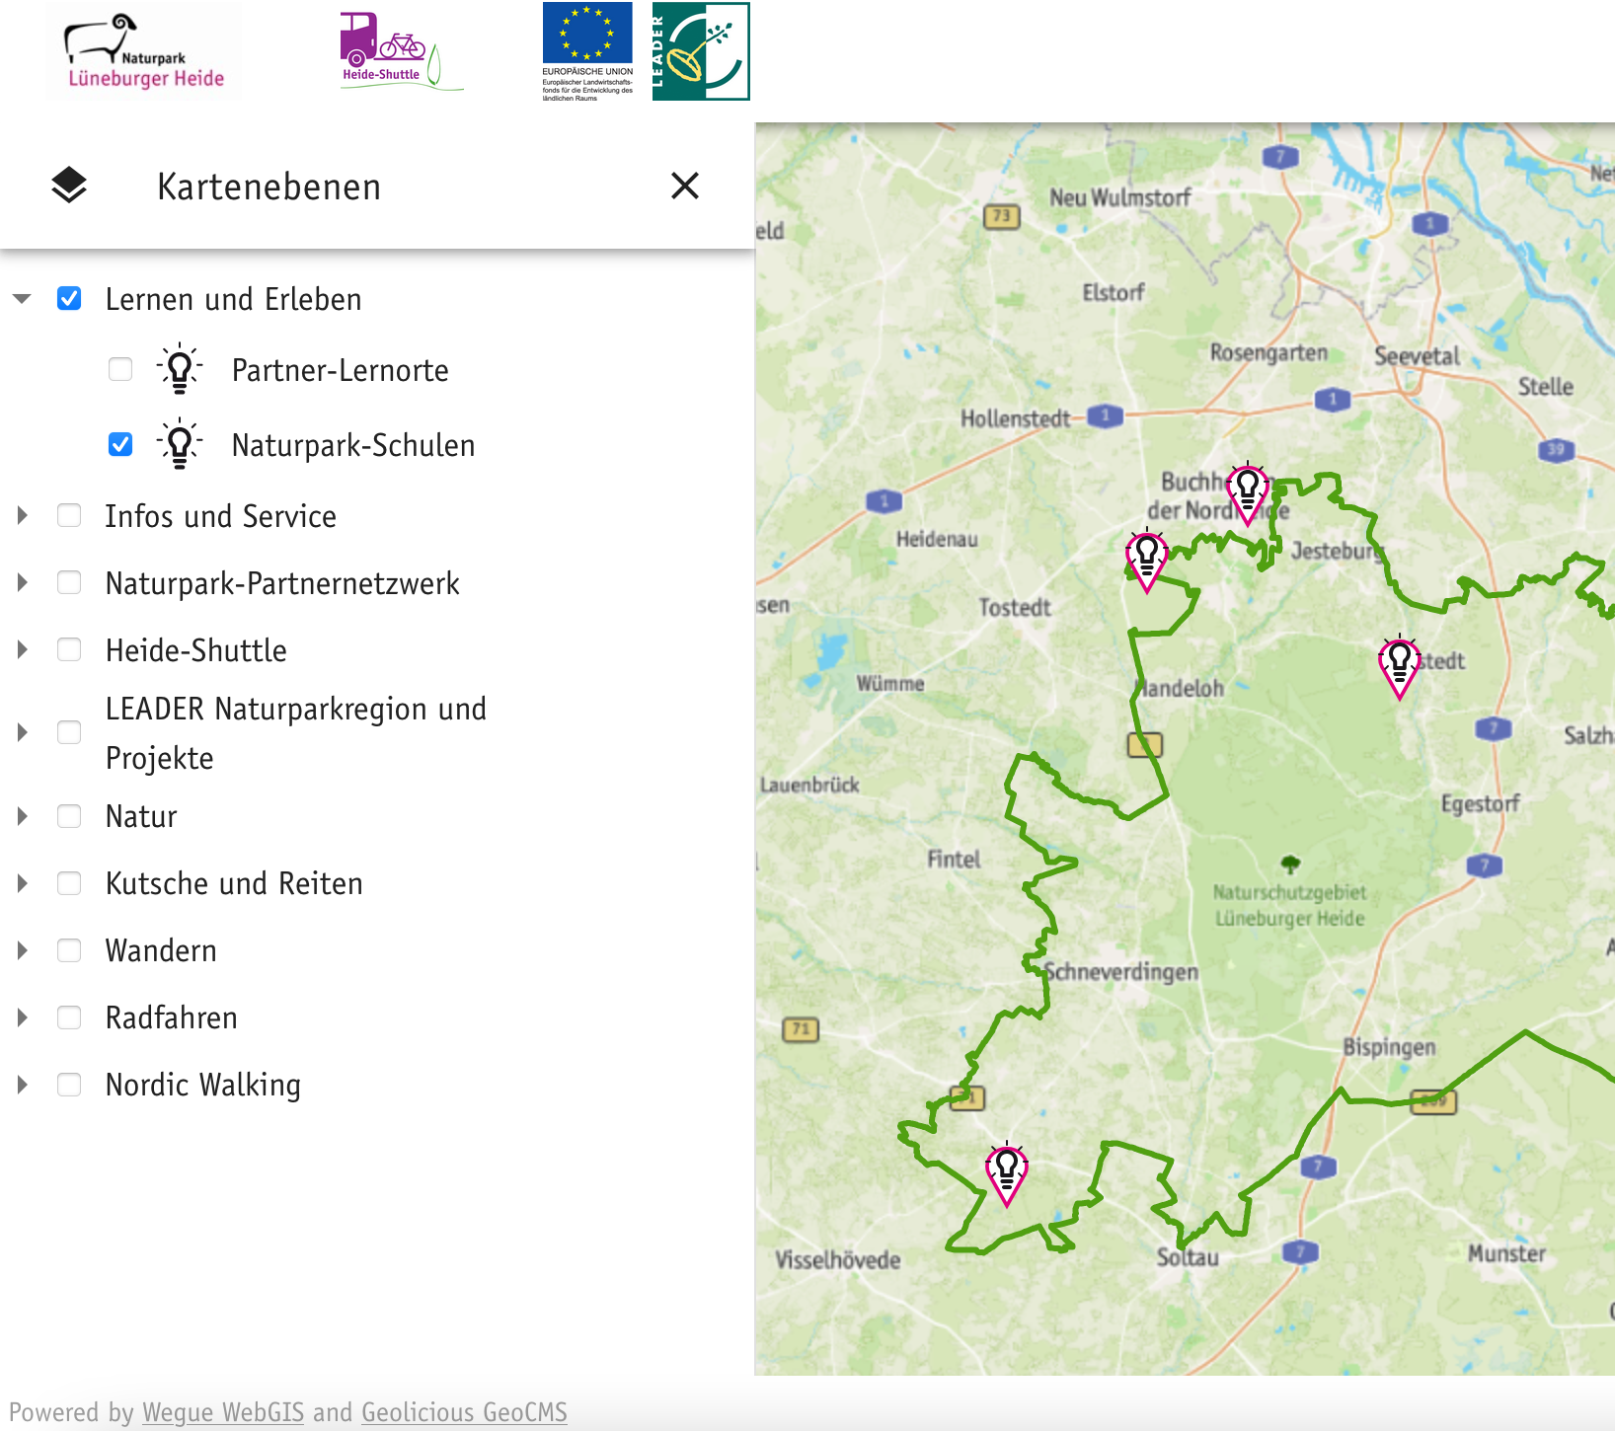Click the layers stack icon beside Kartenebenen
This screenshot has width=1615, height=1431.
69,186
